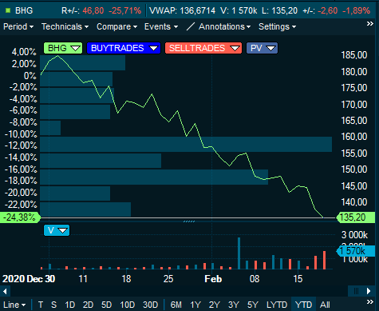Set the range to 1Y
The height and width of the screenshot is (311, 379).
pos(195,305)
